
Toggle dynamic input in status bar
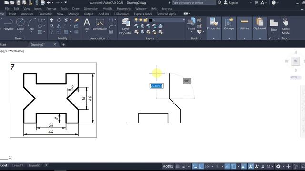[x=195, y=166]
